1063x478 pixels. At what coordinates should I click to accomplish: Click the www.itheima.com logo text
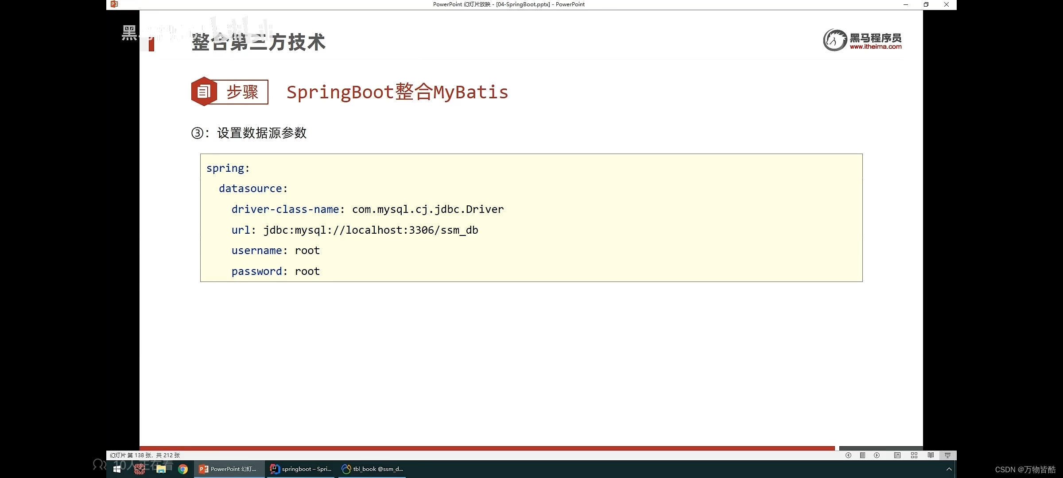point(875,46)
